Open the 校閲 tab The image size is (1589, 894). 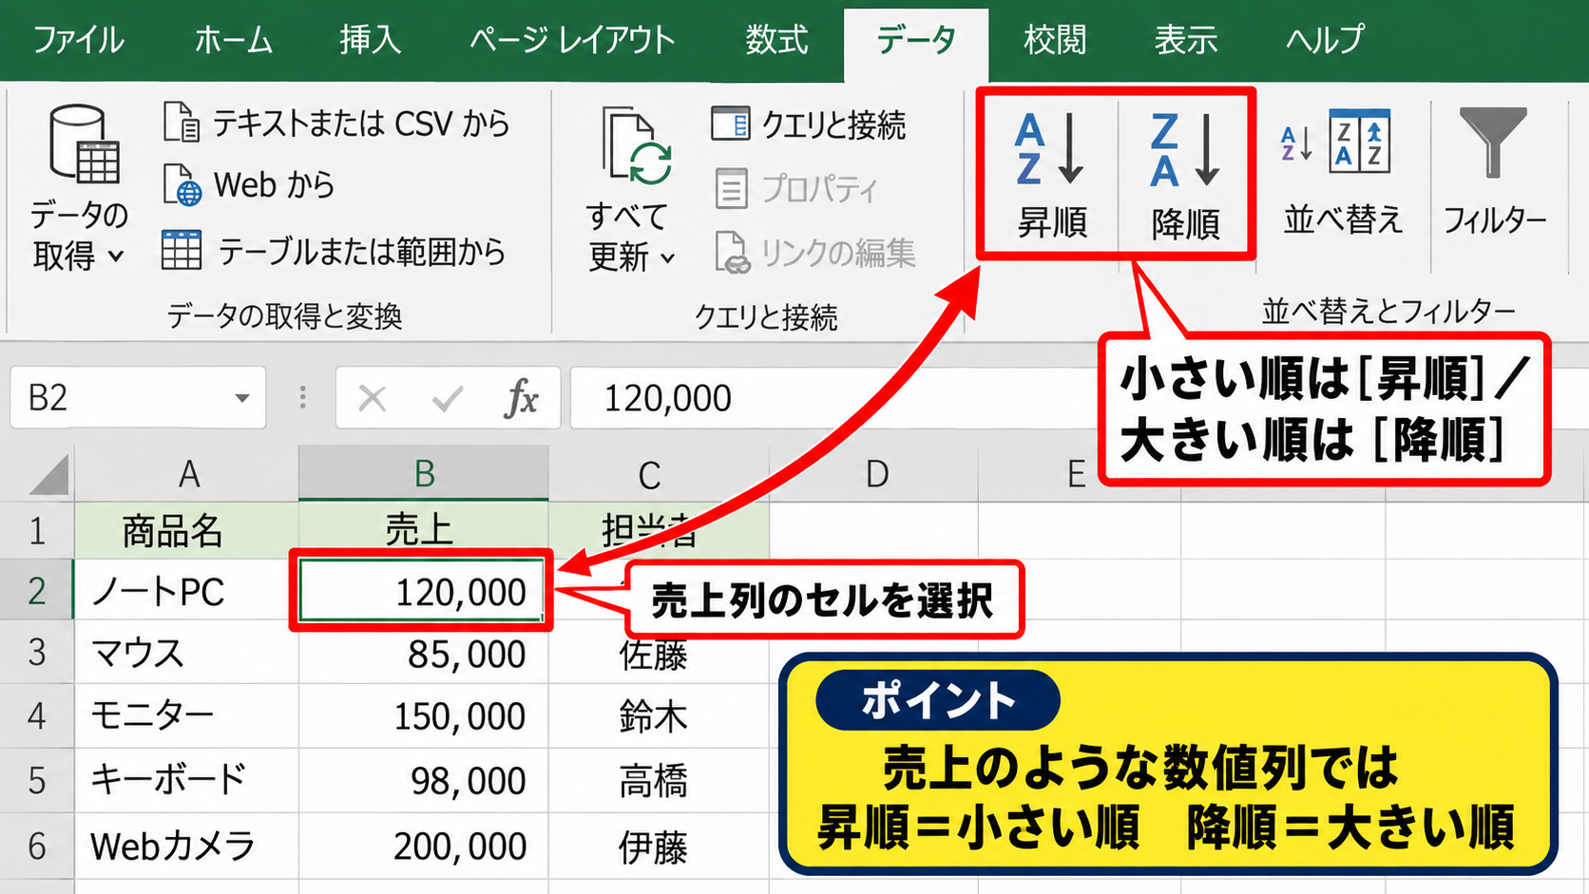coord(1055,40)
